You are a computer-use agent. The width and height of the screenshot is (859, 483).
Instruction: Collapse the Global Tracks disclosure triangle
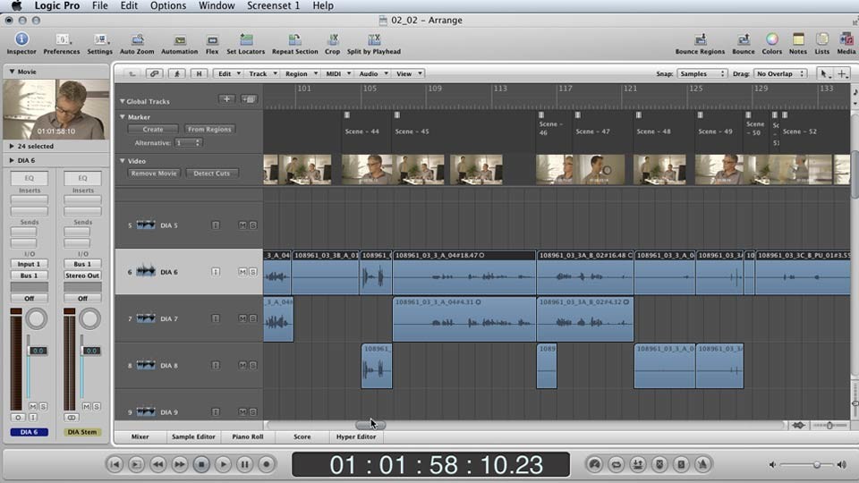pos(123,101)
